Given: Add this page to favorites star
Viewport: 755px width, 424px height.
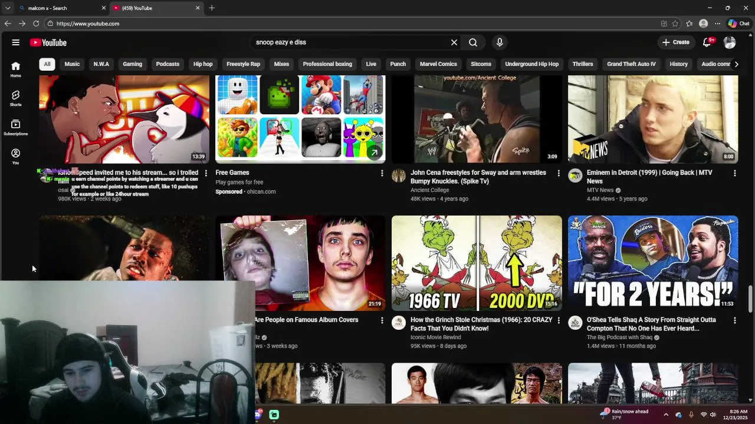Looking at the screenshot, I should tap(675, 24).
